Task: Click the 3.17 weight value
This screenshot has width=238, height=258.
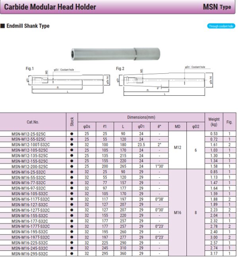Action: pyautogui.click(x=214, y=253)
